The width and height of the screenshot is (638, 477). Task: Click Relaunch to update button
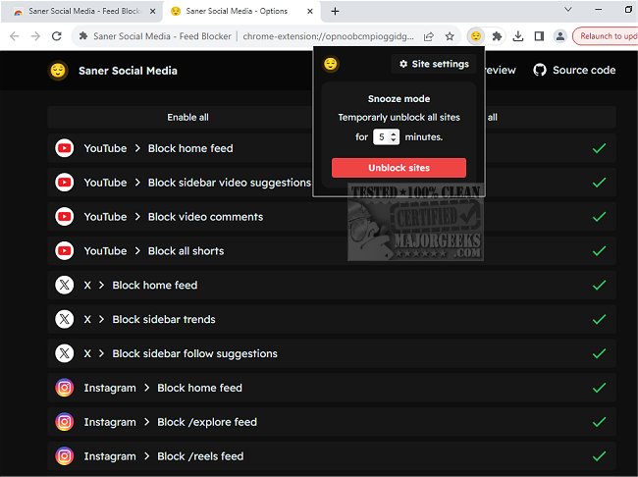pyautogui.click(x=607, y=36)
